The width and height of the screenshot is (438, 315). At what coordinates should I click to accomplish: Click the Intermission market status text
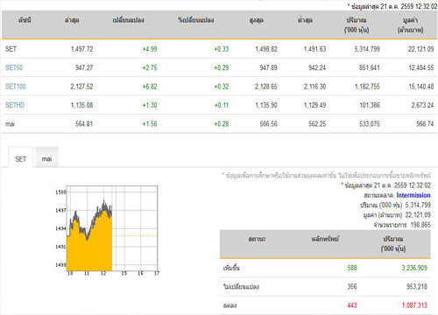click(x=413, y=195)
